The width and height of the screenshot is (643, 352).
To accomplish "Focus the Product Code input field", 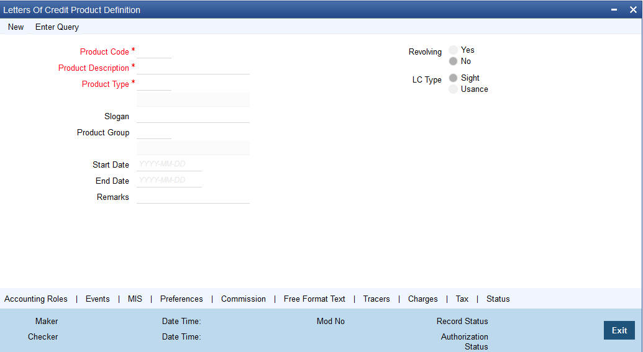I will (154, 52).
